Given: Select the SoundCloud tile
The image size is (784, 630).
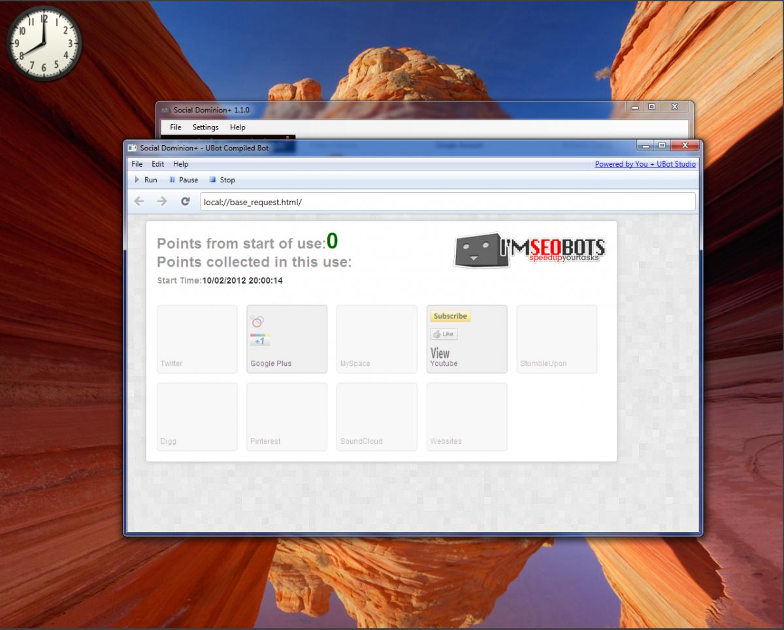Looking at the screenshot, I should point(376,416).
